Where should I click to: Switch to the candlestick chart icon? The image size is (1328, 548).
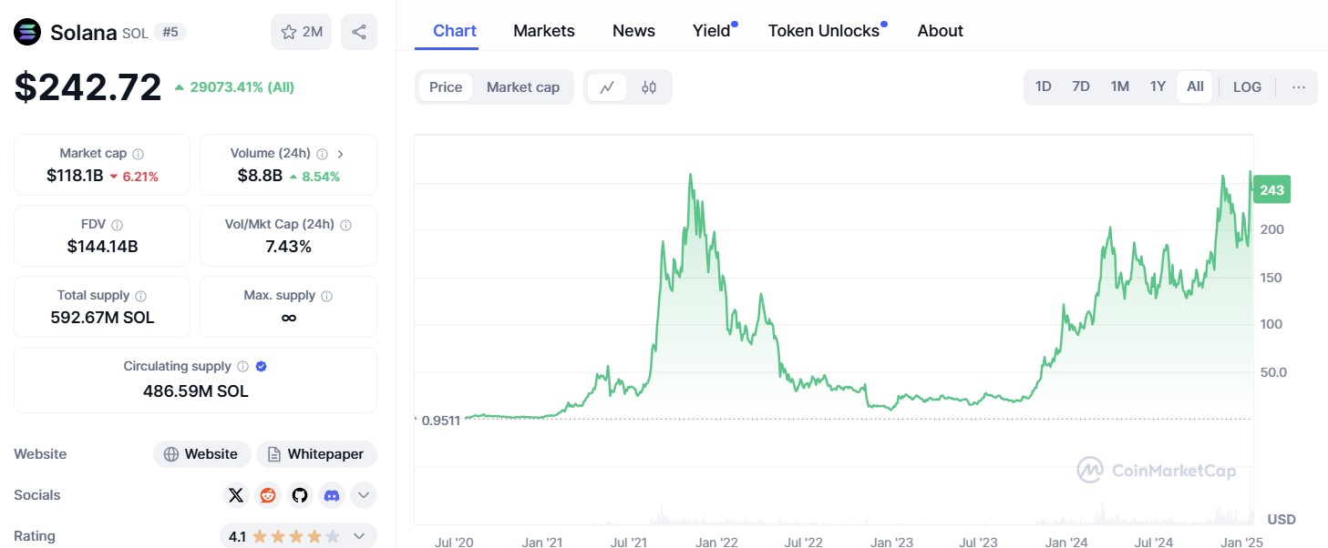point(649,87)
